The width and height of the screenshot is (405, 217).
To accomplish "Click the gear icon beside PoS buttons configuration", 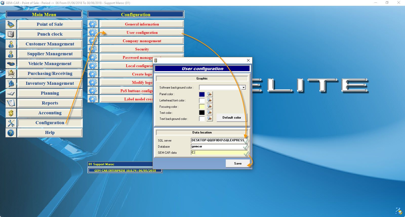I will [93, 91].
